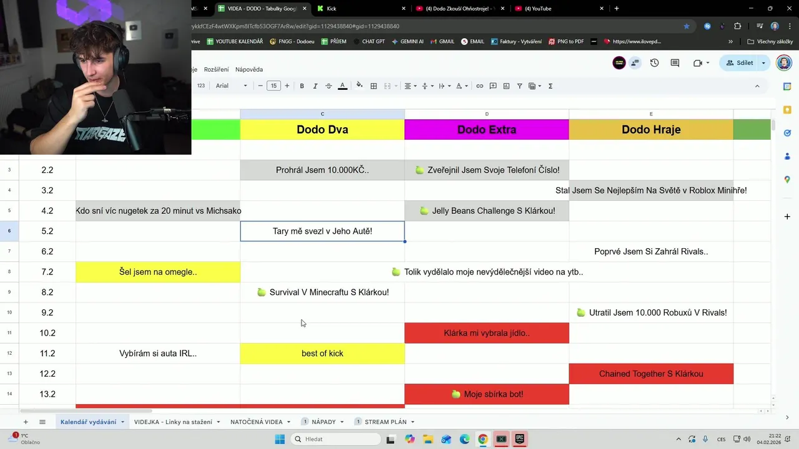
Task: Toggle strikethrough formatting
Action: (x=329, y=86)
